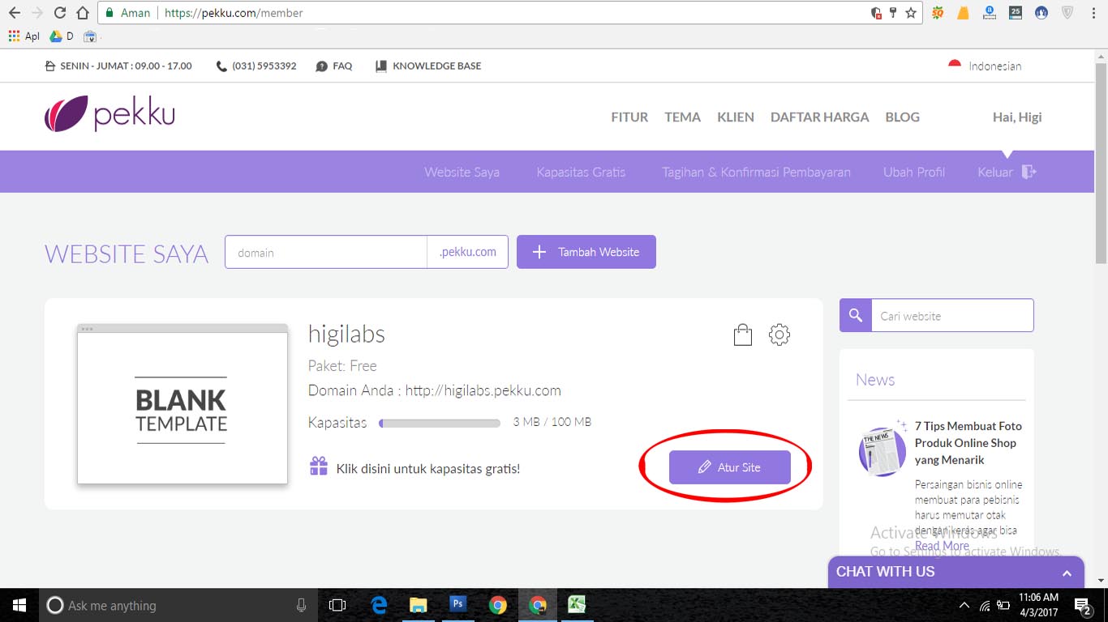The image size is (1108, 622).
Task: Expand the Chat With Us panel
Action: coord(956,572)
